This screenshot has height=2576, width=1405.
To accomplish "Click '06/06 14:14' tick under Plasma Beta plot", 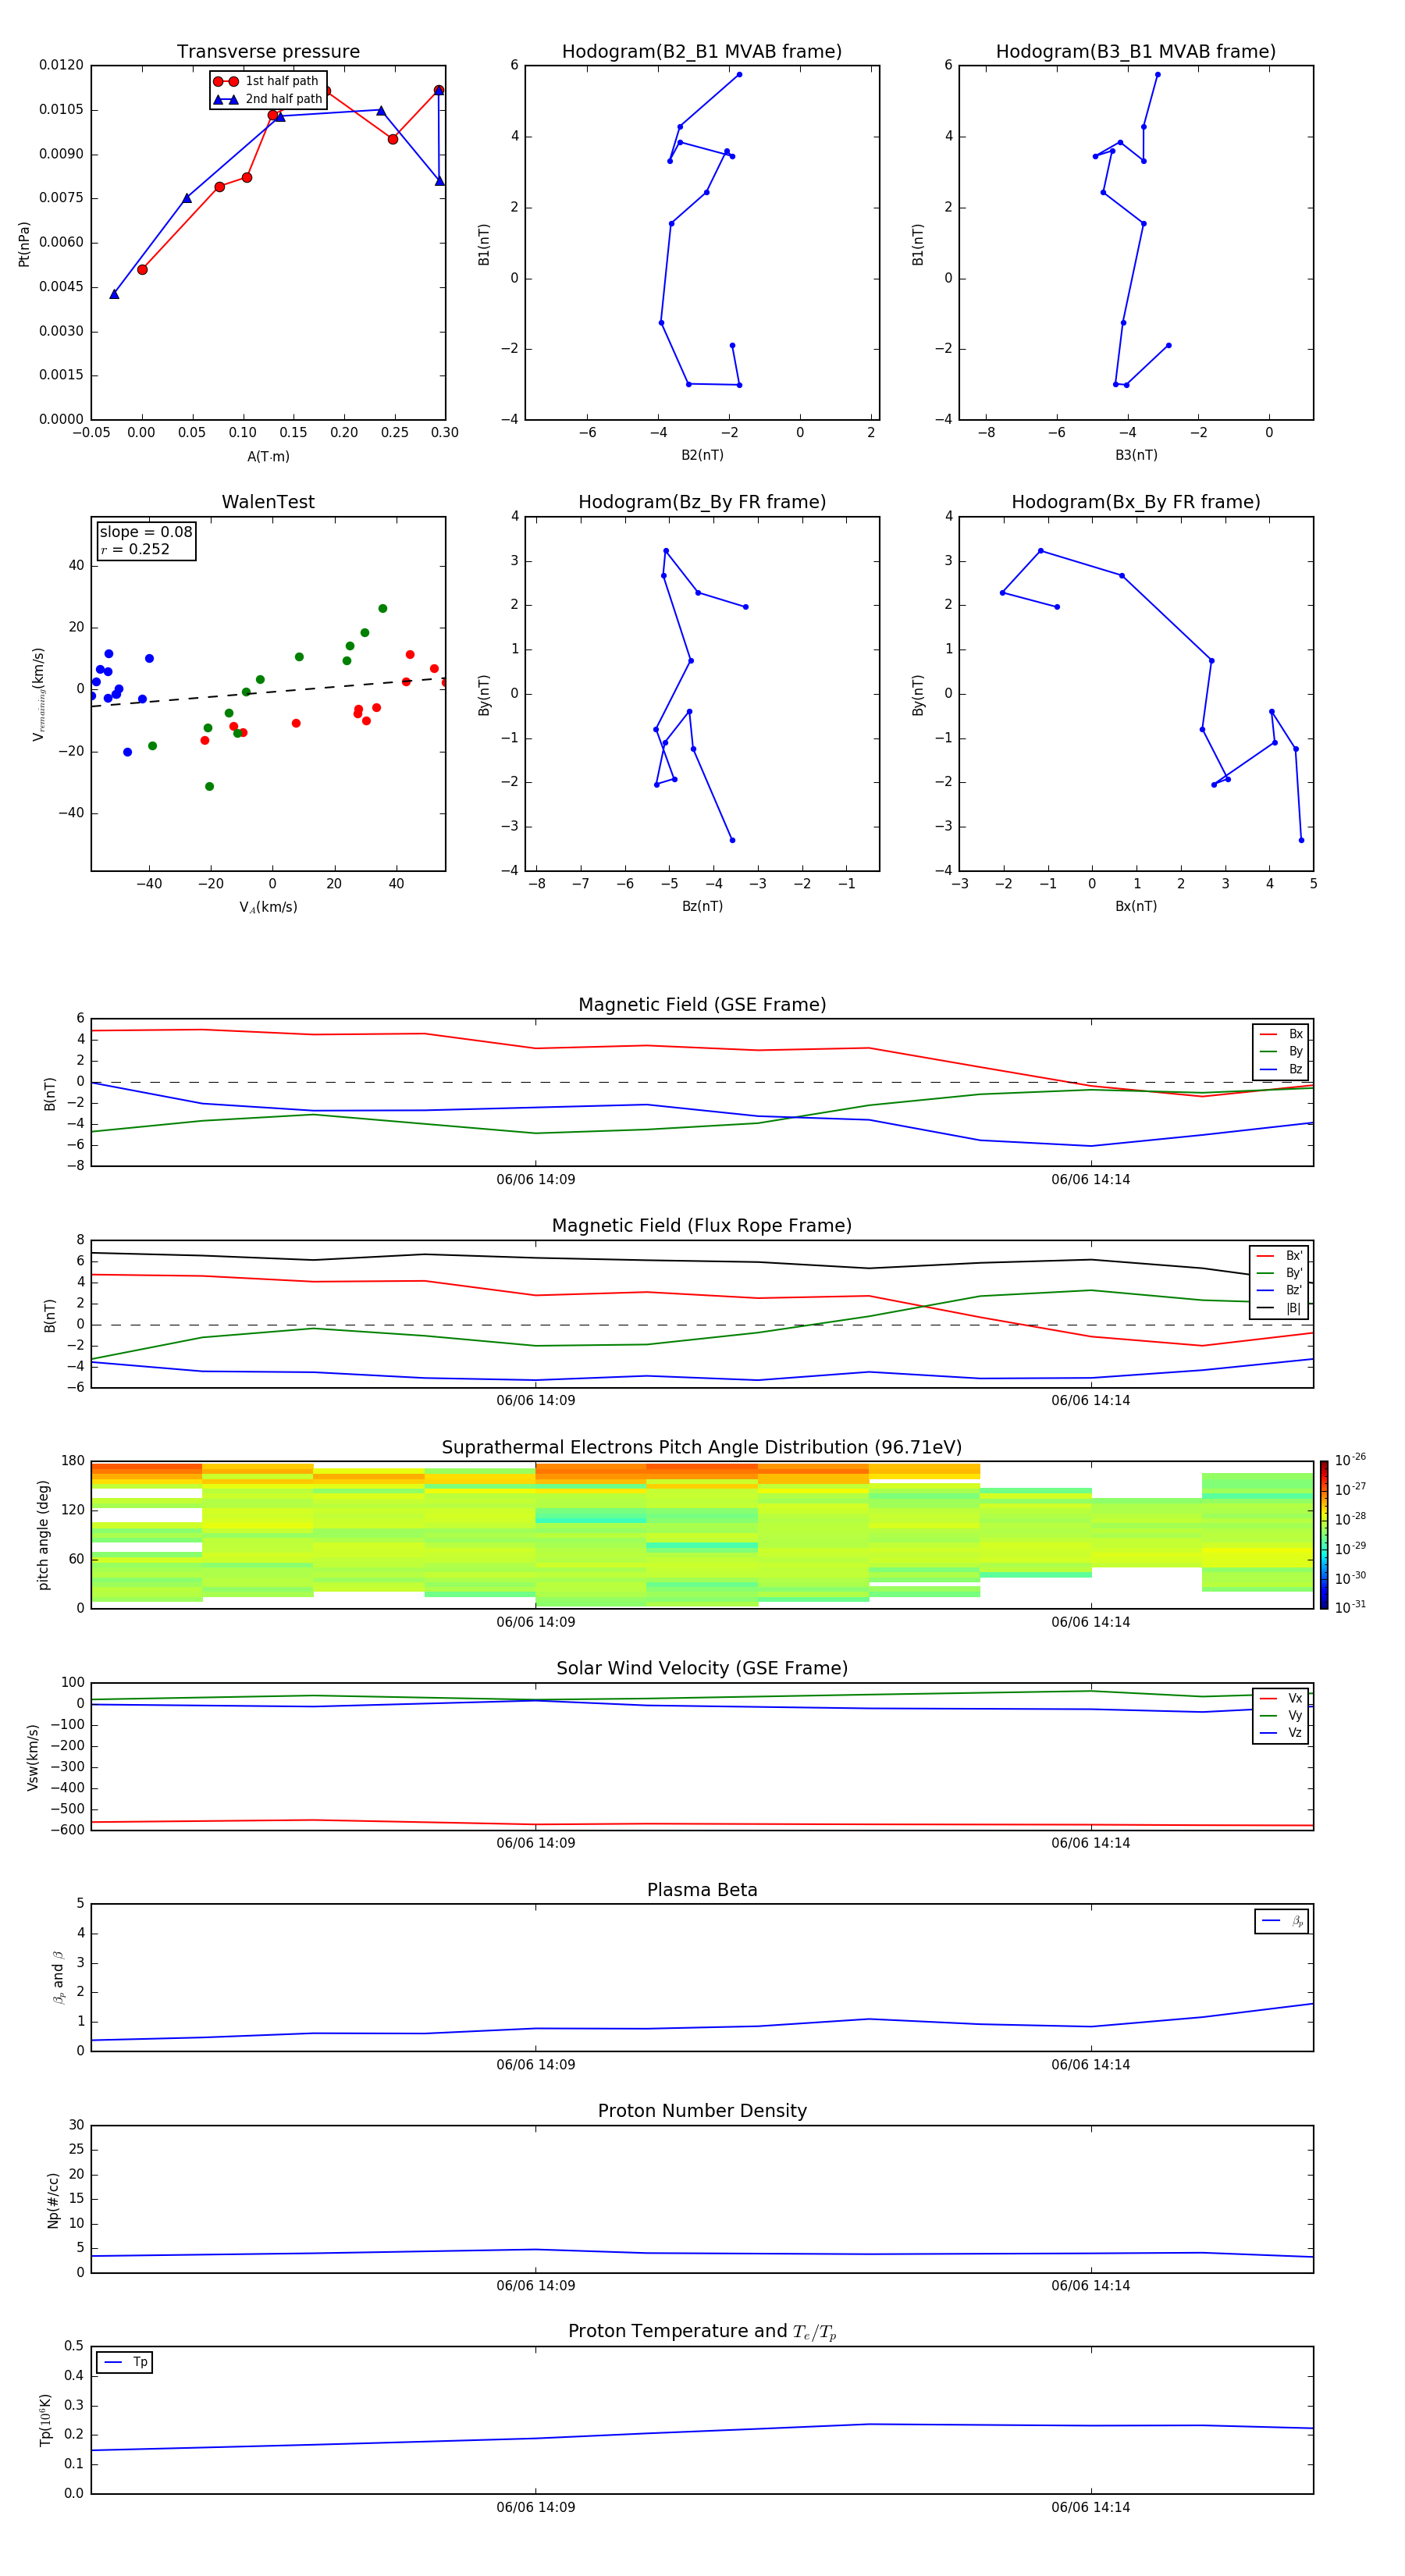I will coord(1090,2064).
